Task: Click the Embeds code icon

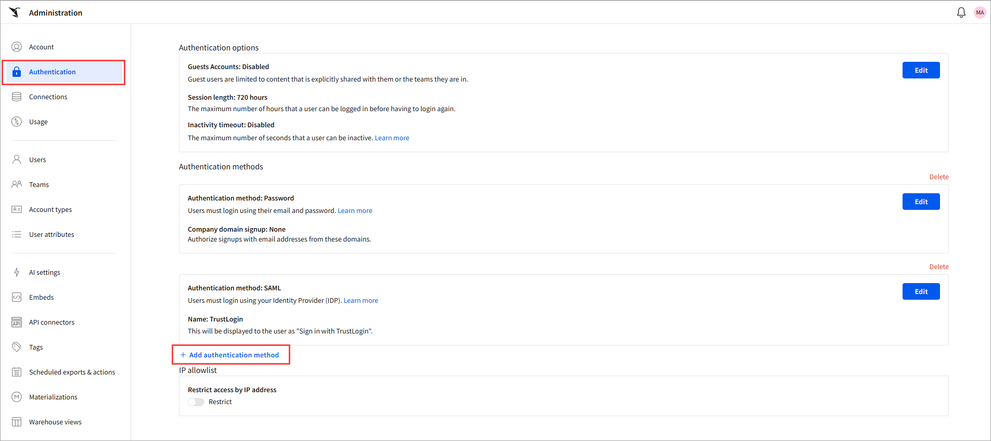Action: tap(17, 297)
